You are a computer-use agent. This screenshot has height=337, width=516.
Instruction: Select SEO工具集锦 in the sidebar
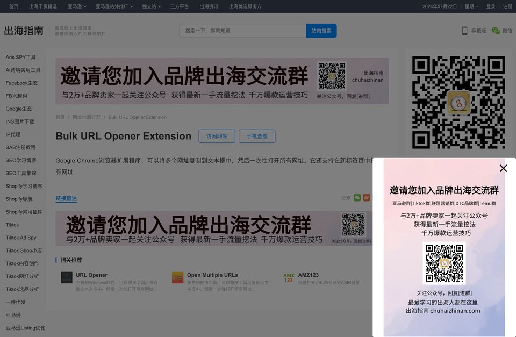21,173
